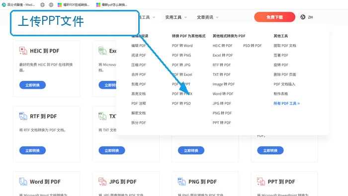Select 解密文档 in the menu
This screenshot has height=196, width=348.
(x=139, y=113)
